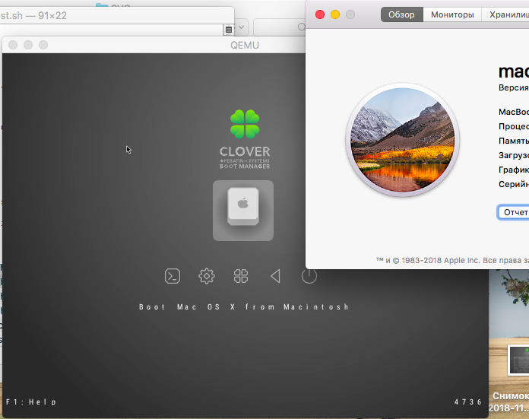Click the 'F1:Help' text in Clover

(x=31, y=402)
